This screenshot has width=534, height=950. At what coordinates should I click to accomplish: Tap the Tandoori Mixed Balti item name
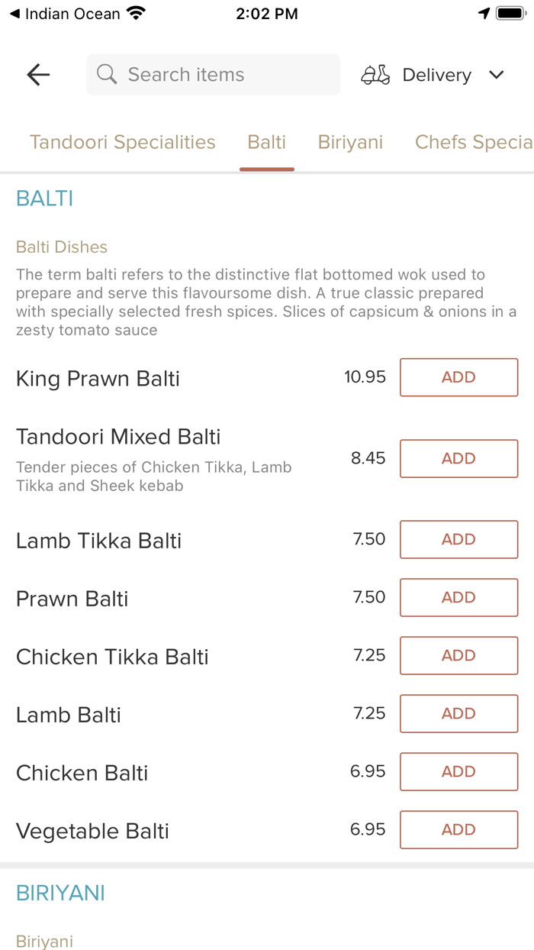118,437
